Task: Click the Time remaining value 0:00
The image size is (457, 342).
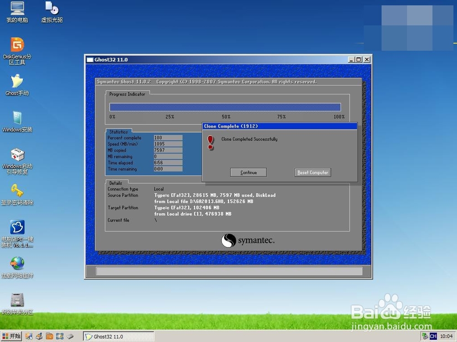Action: [x=168, y=169]
